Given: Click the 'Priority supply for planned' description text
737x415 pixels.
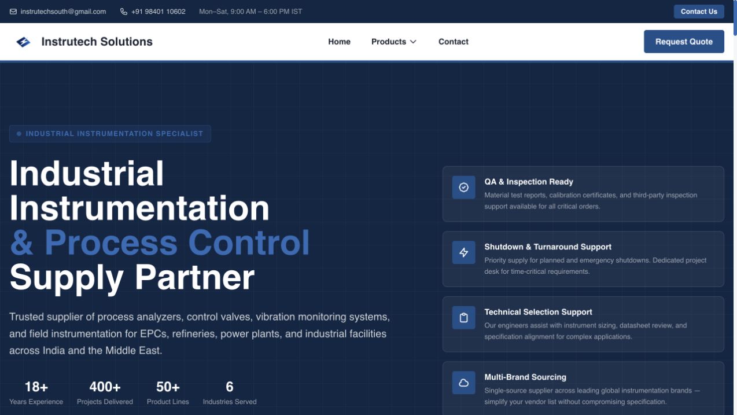Looking at the screenshot, I should pyautogui.click(x=595, y=266).
